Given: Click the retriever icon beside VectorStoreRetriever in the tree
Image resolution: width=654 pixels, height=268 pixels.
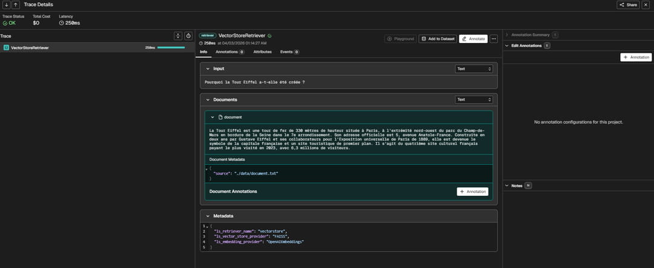Looking at the screenshot, I should (x=6, y=47).
